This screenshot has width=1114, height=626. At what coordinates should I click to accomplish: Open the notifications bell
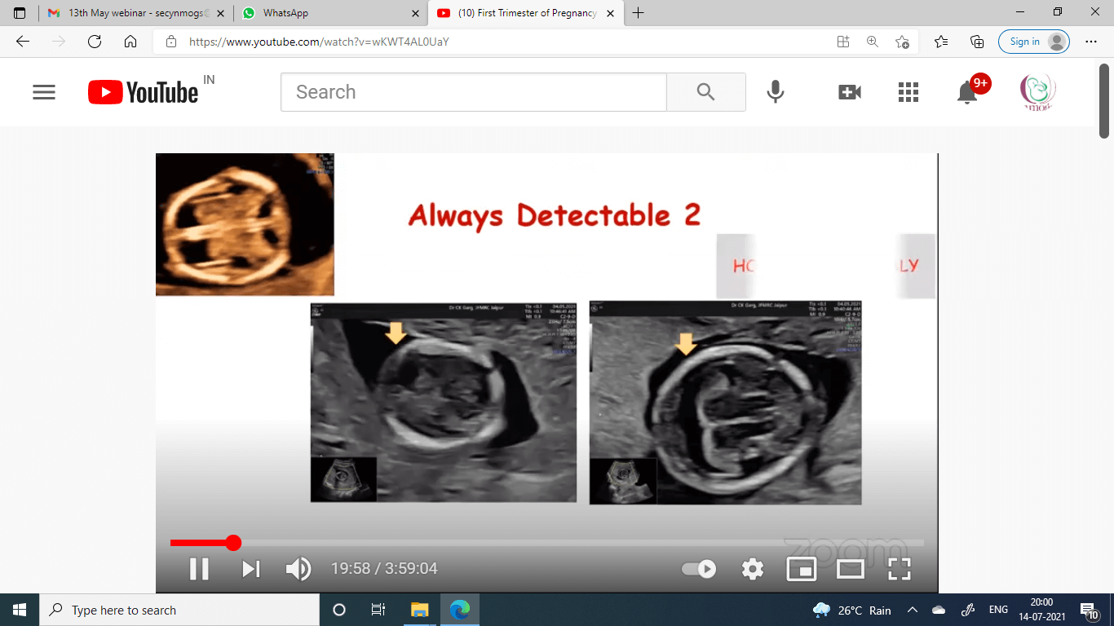[967, 92]
